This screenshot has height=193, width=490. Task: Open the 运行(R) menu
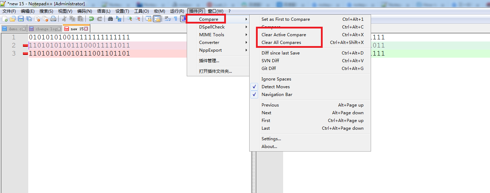[177, 11]
